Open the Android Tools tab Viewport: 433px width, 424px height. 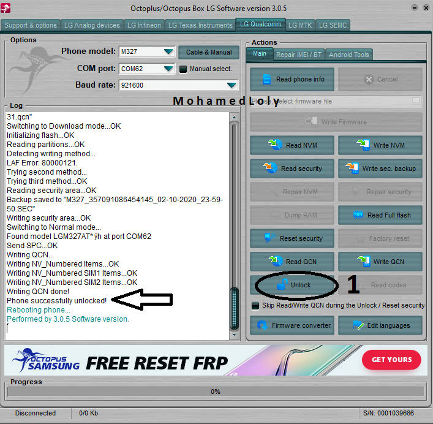pos(348,55)
